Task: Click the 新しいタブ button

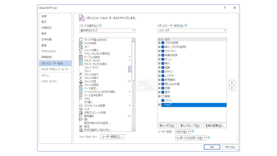Action: tap(167, 125)
